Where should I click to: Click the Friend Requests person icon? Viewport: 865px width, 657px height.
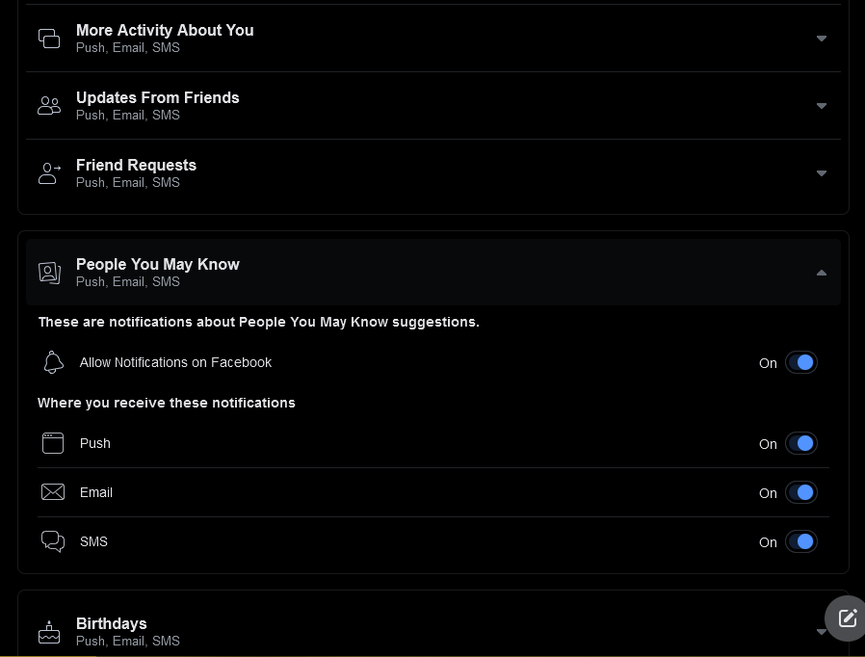[49, 173]
